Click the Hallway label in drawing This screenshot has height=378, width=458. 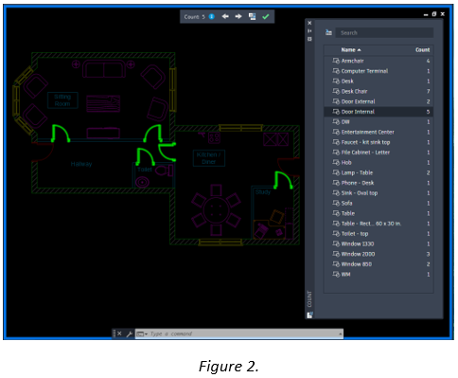81,164
